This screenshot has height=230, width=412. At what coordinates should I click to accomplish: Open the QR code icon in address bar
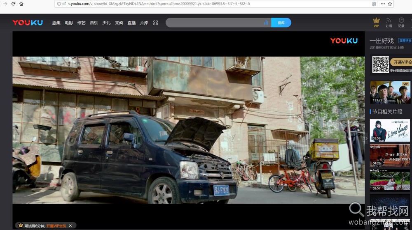374,4
